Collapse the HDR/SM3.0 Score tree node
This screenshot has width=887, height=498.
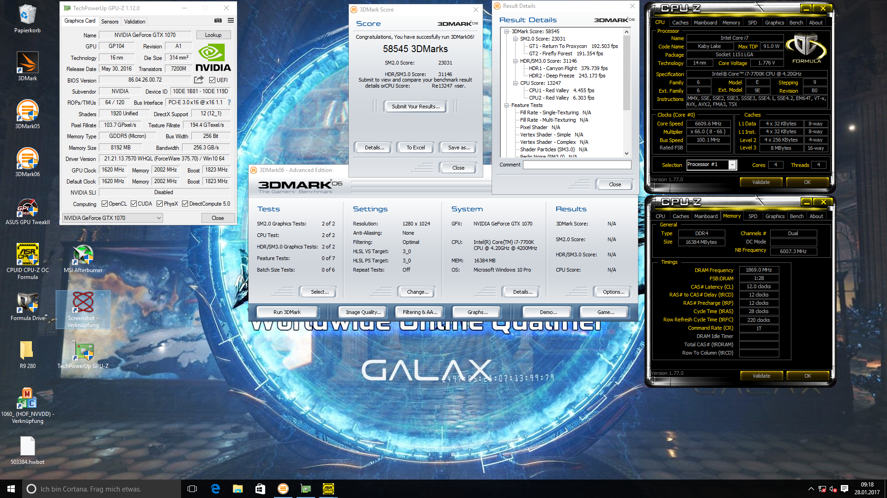(515, 61)
